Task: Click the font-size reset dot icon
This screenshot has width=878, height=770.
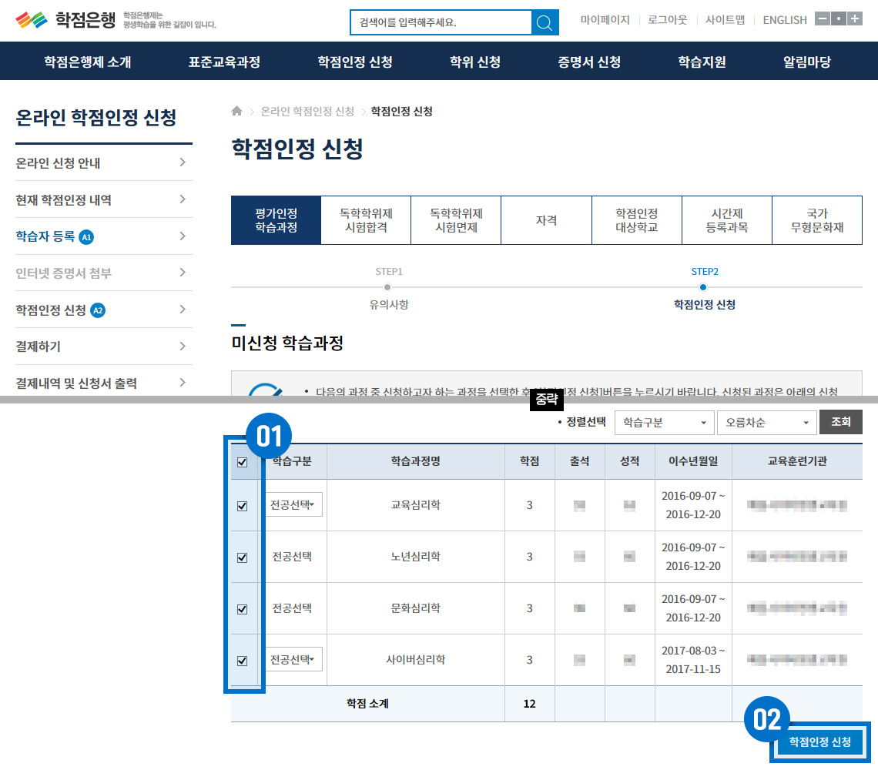Action: [839, 19]
